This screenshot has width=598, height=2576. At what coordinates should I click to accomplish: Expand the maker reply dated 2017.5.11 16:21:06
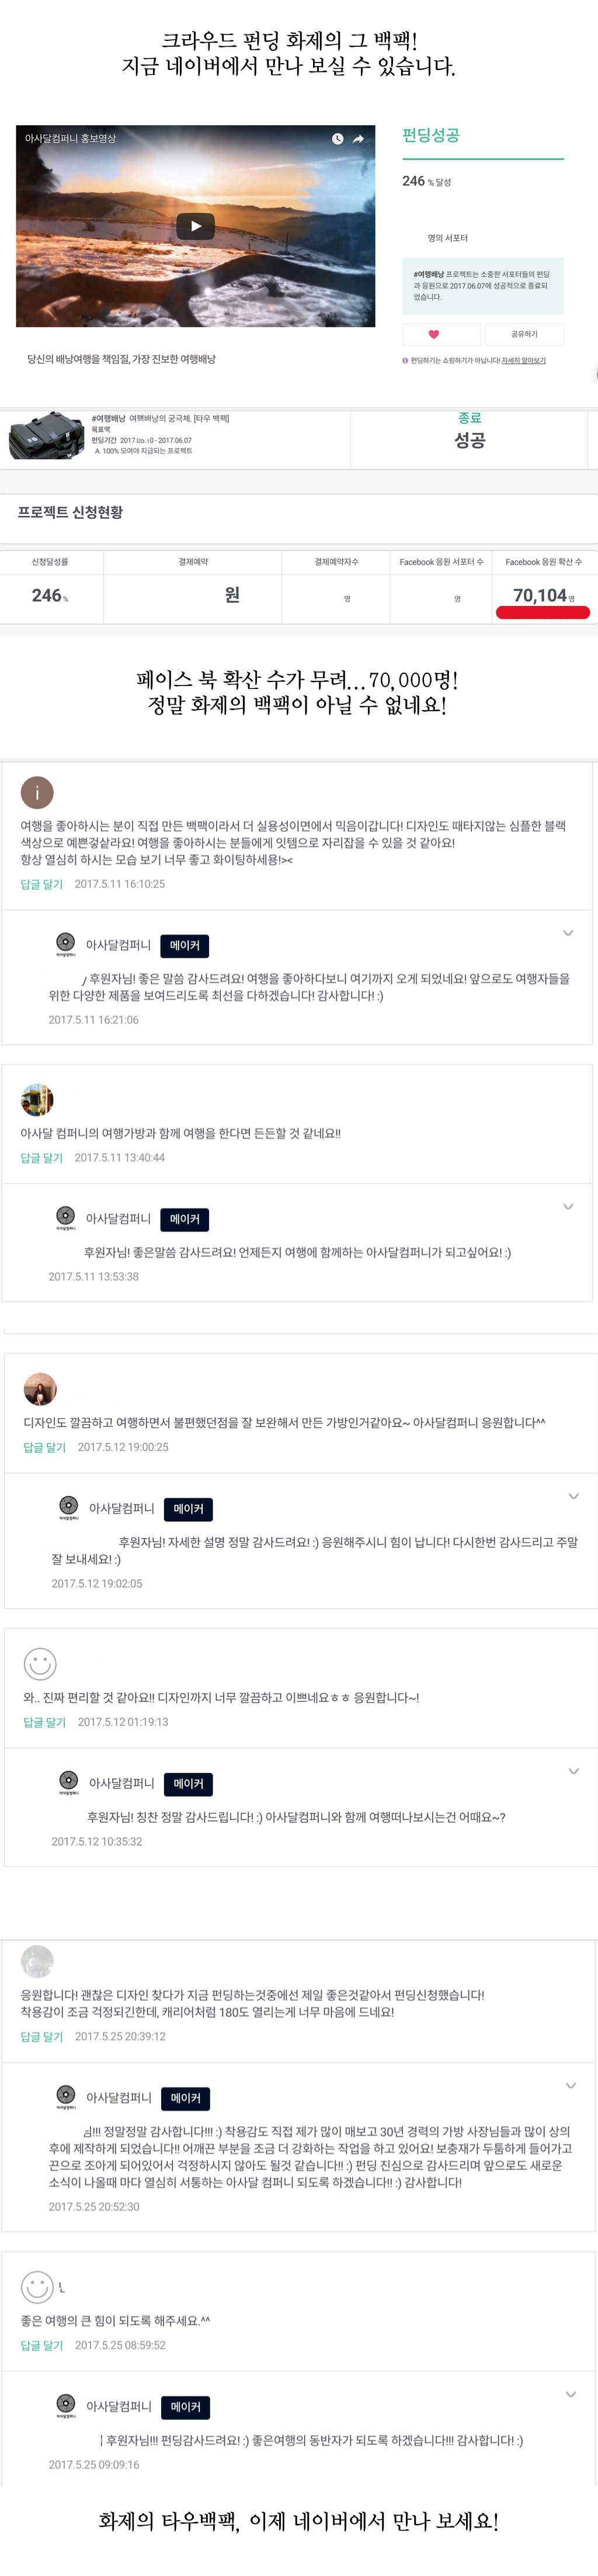tap(568, 933)
